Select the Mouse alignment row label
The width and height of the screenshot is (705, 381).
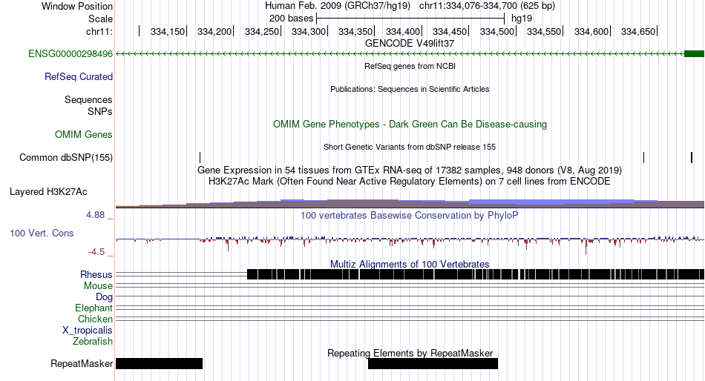(98, 286)
